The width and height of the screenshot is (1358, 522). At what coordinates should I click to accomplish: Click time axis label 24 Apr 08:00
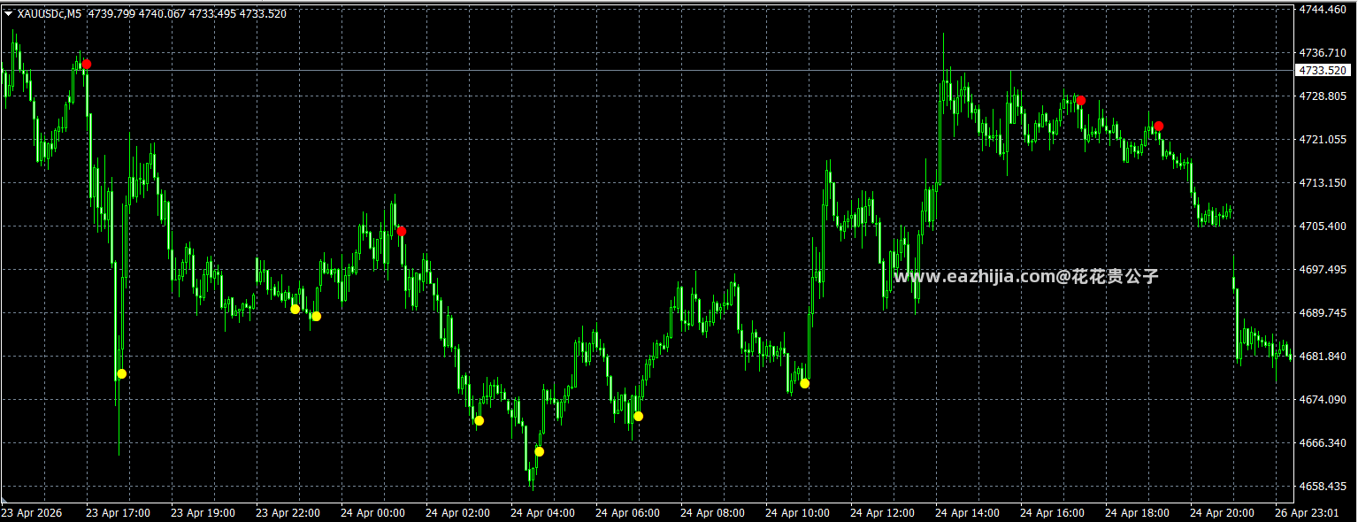pos(712,512)
